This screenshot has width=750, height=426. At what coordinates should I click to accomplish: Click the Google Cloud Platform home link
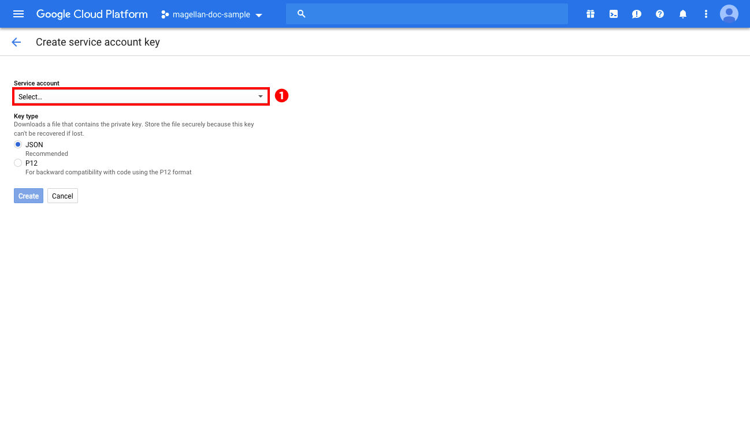(x=91, y=14)
